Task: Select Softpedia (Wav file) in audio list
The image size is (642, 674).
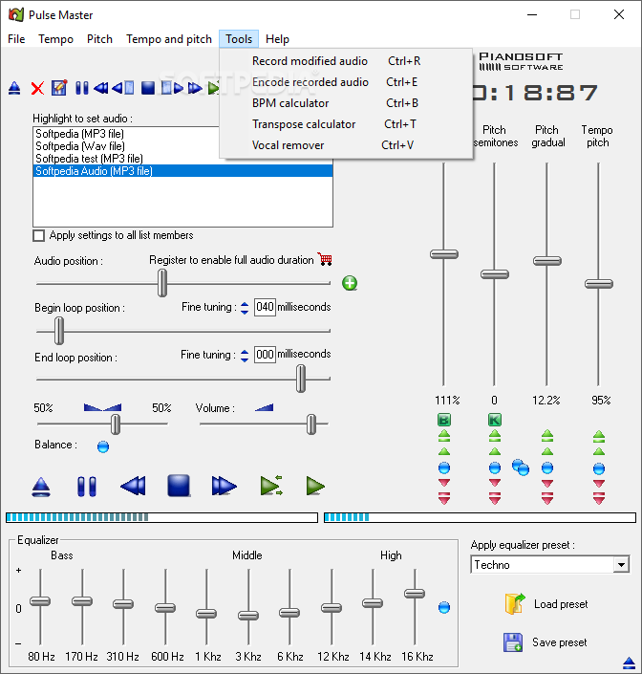Action: click(182, 146)
